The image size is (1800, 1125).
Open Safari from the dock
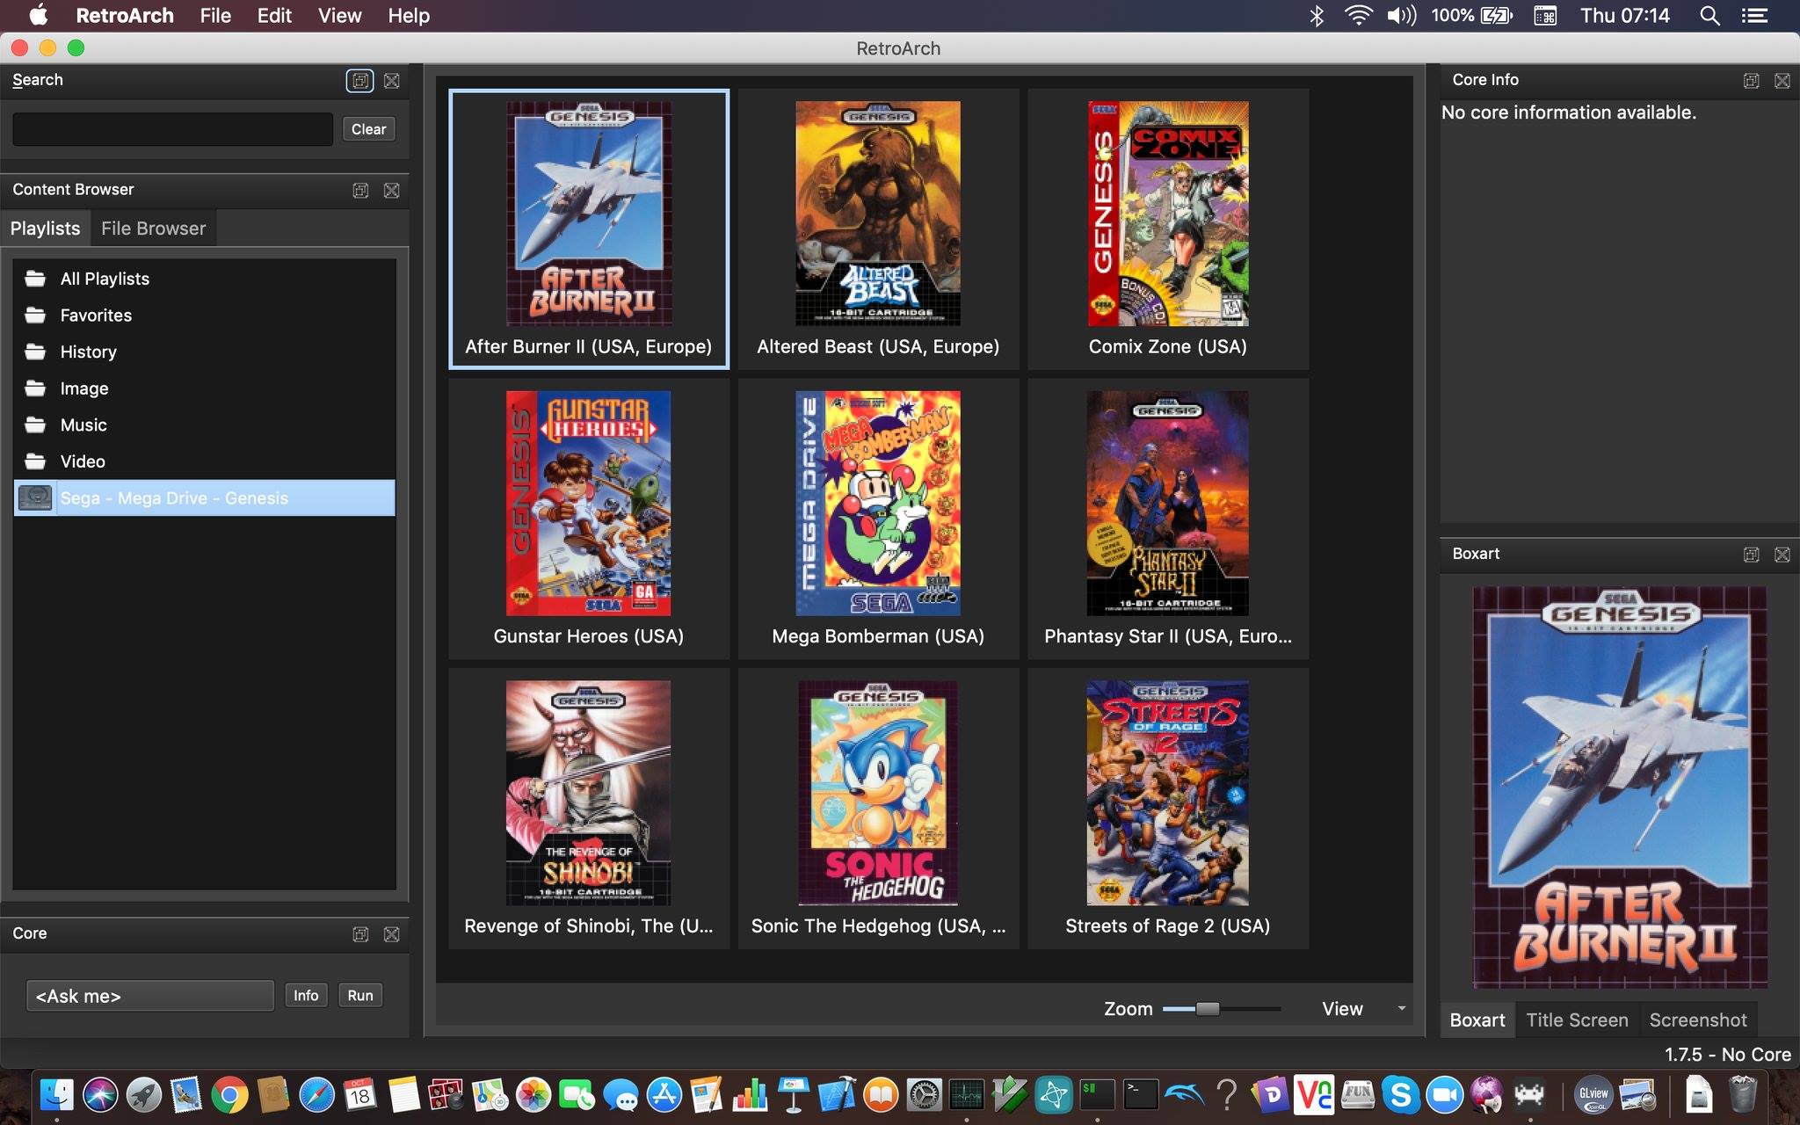pyautogui.click(x=316, y=1095)
